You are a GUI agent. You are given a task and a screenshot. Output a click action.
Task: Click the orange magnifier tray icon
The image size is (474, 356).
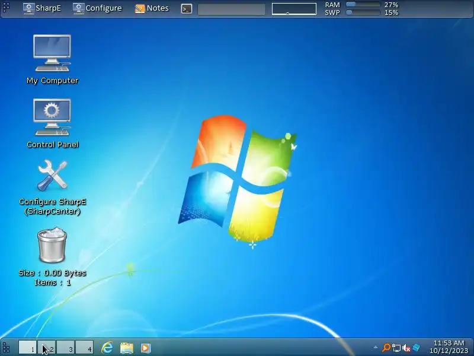coord(386,348)
